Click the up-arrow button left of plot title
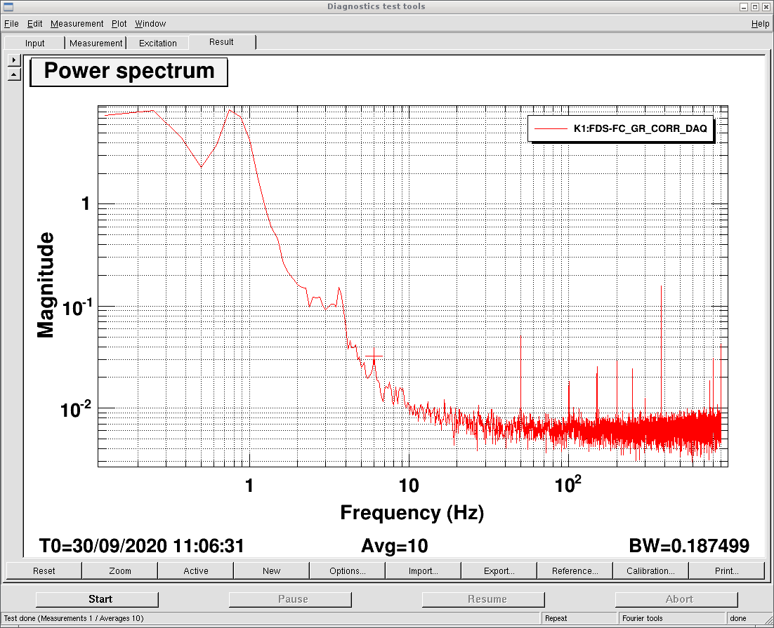This screenshot has height=628, width=774. (x=14, y=74)
